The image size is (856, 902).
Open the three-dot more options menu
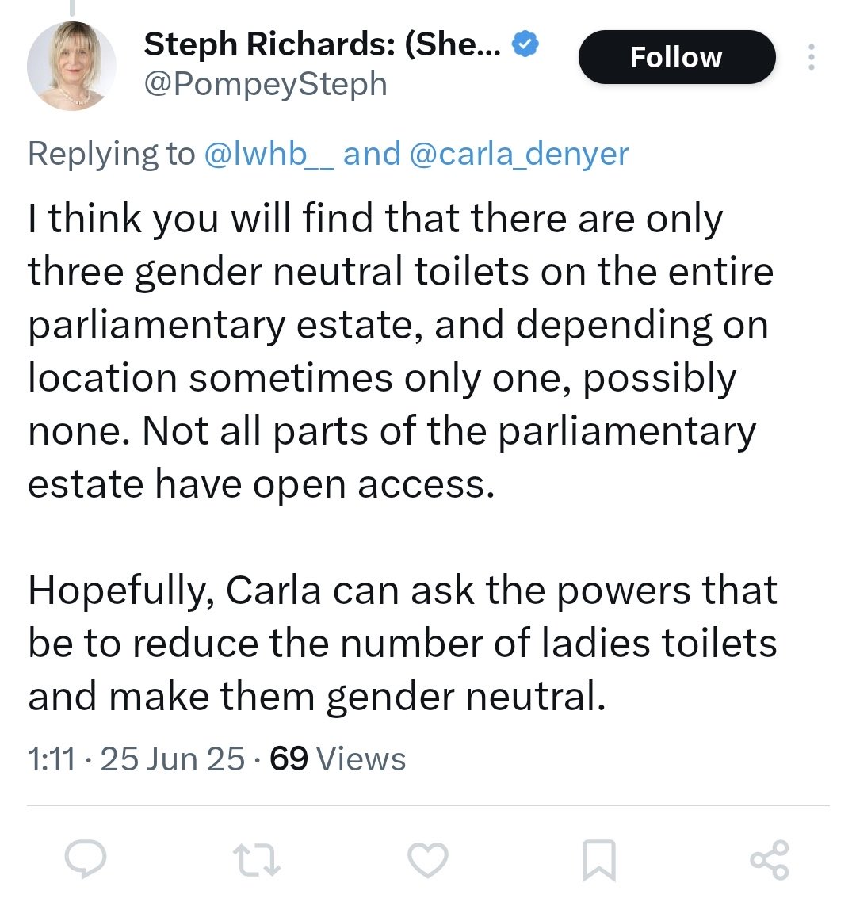811,58
